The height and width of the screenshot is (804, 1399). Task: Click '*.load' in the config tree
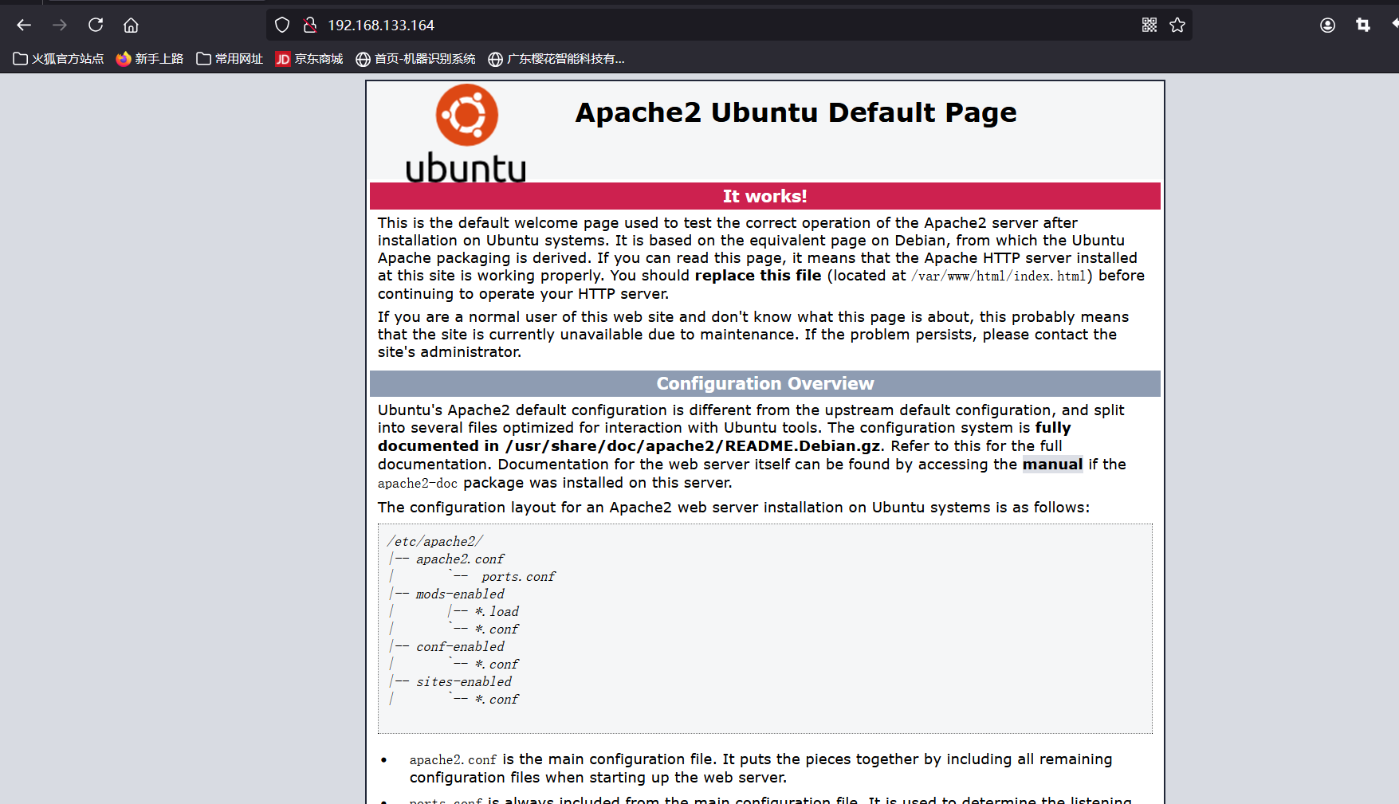497,612
